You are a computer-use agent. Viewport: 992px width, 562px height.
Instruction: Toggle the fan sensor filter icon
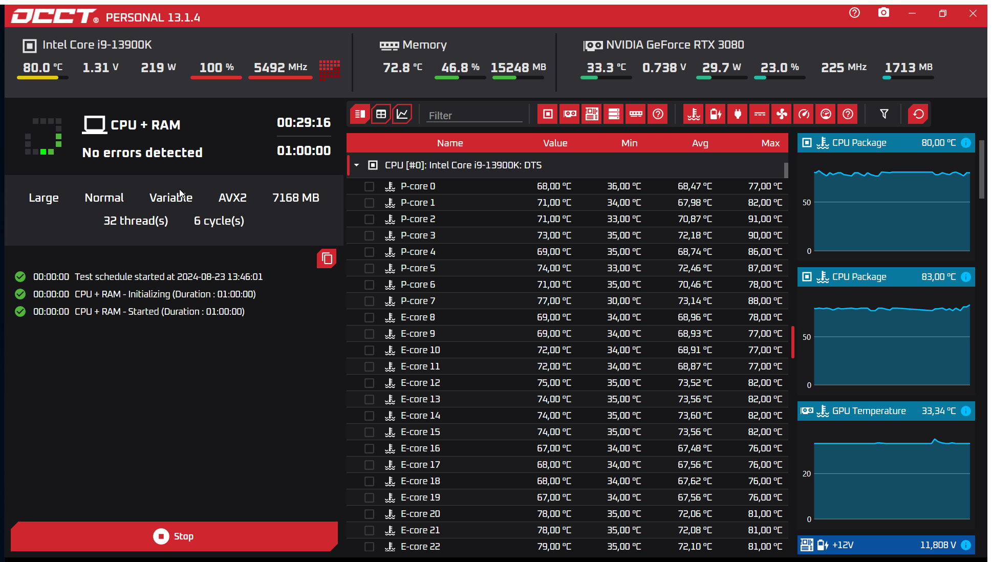[782, 114]
